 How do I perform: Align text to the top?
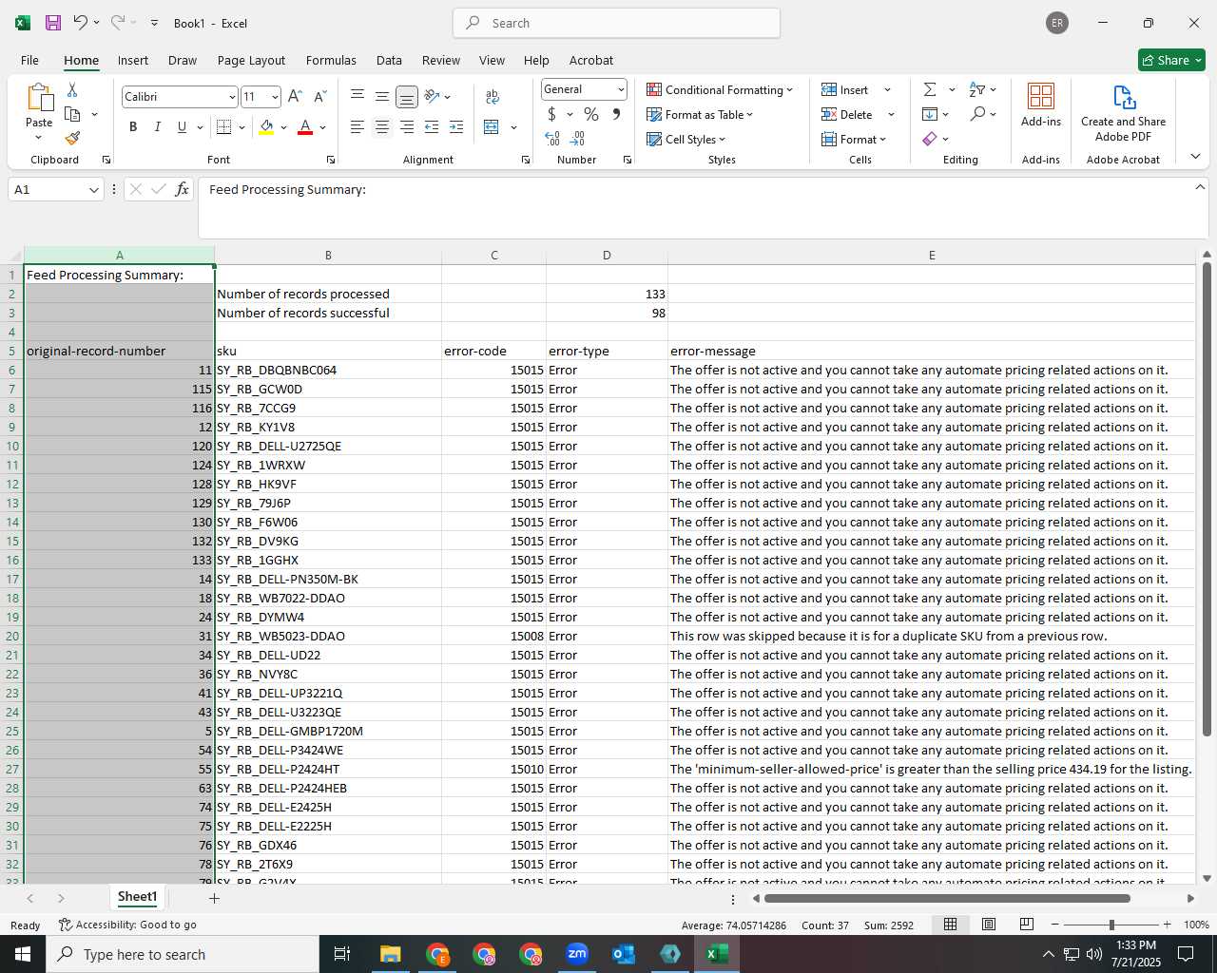coord(357,96)
